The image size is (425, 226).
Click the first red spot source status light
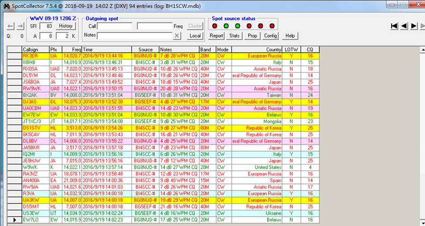click(215, 25)
